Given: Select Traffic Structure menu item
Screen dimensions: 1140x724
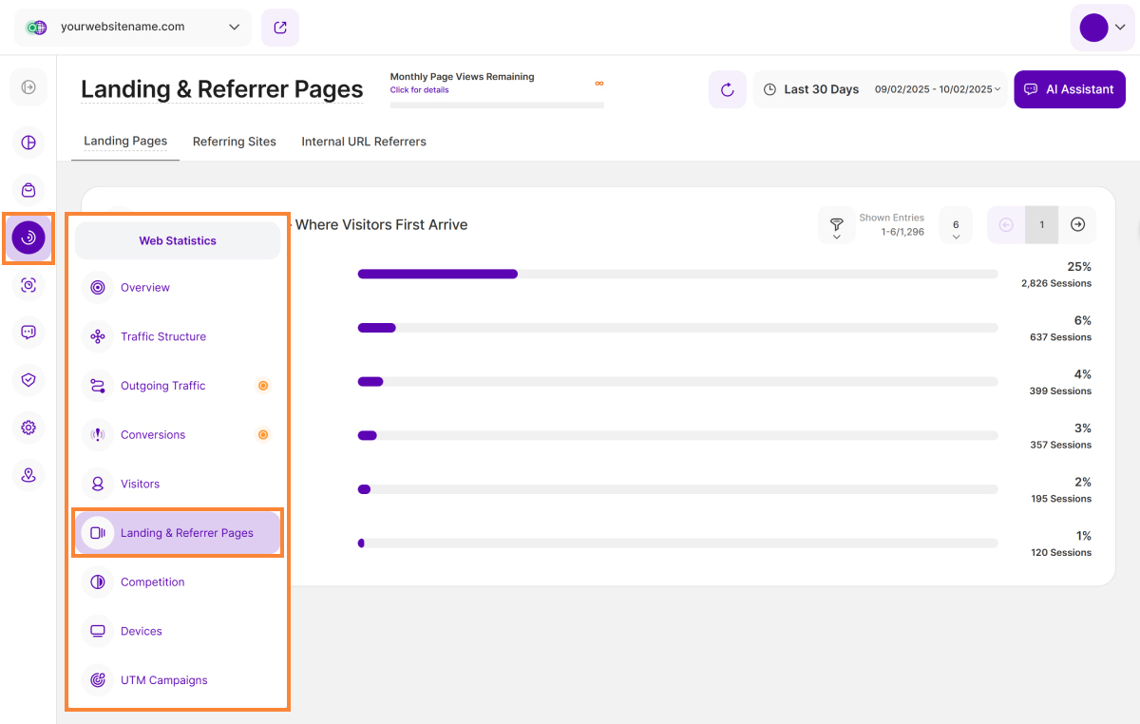Looking at the screenshot, I should (x=162, y=336).
